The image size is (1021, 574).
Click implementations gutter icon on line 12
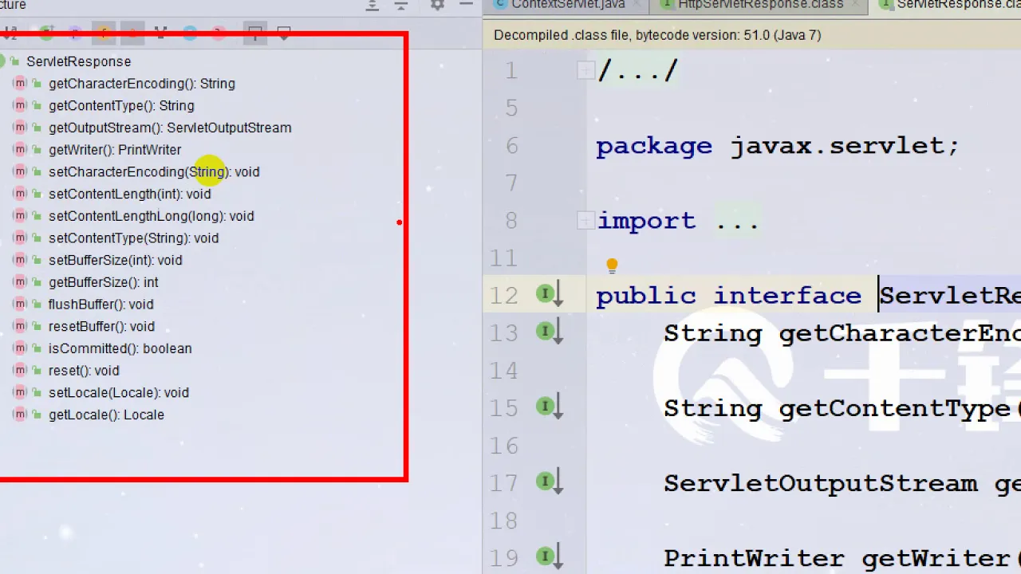(x=550, y=295)
